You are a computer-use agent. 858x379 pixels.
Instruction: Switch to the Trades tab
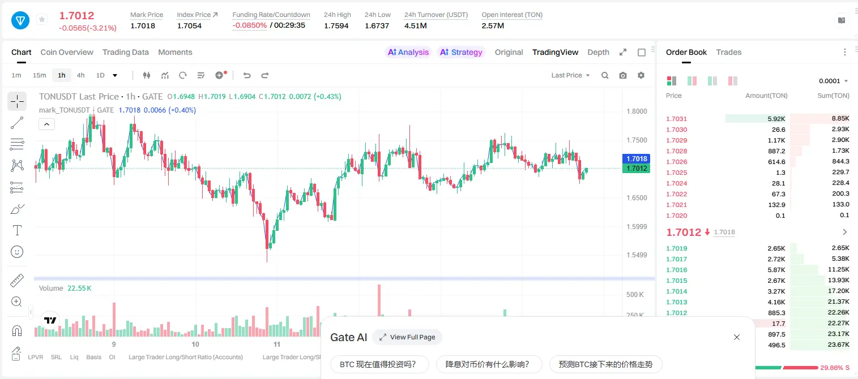click(728, 52)
